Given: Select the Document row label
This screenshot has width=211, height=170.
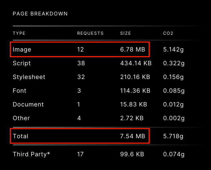Looking at the screenshot, I should click(x=28, y=104).
